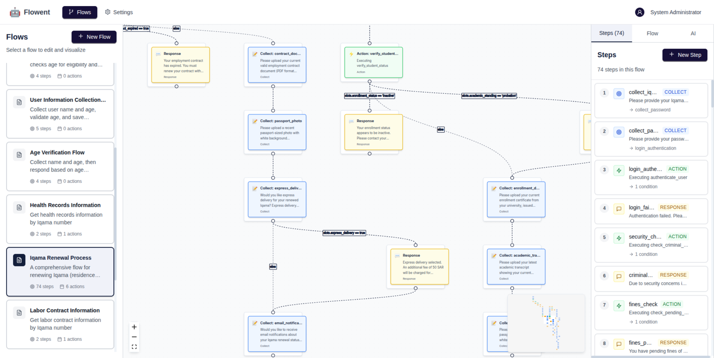
Task: Click the zoom in plus icon on canvas
Action: coord(134,327)
